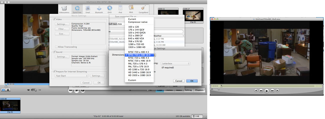Select Clip 01 thumbnail in the timeline

pyautogui.click(x=10, y=105)
